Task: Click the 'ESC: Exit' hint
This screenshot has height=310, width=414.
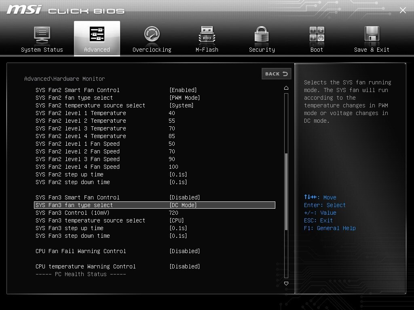Action: pos(319,220)
